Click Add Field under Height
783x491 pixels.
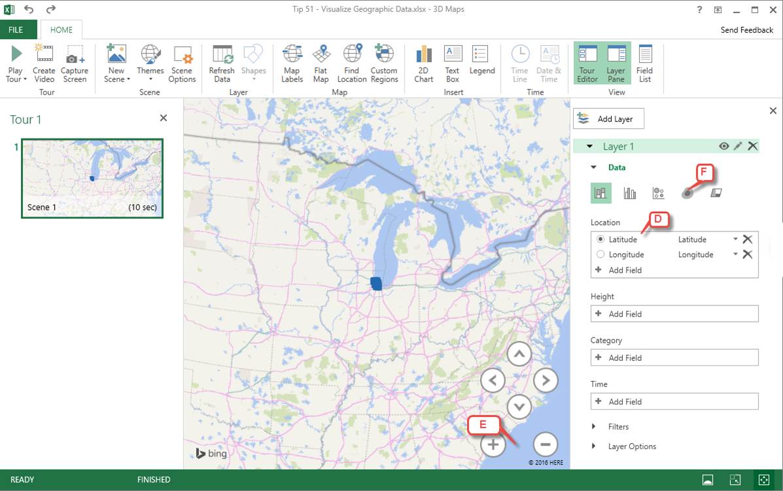(x=674, y=314)
